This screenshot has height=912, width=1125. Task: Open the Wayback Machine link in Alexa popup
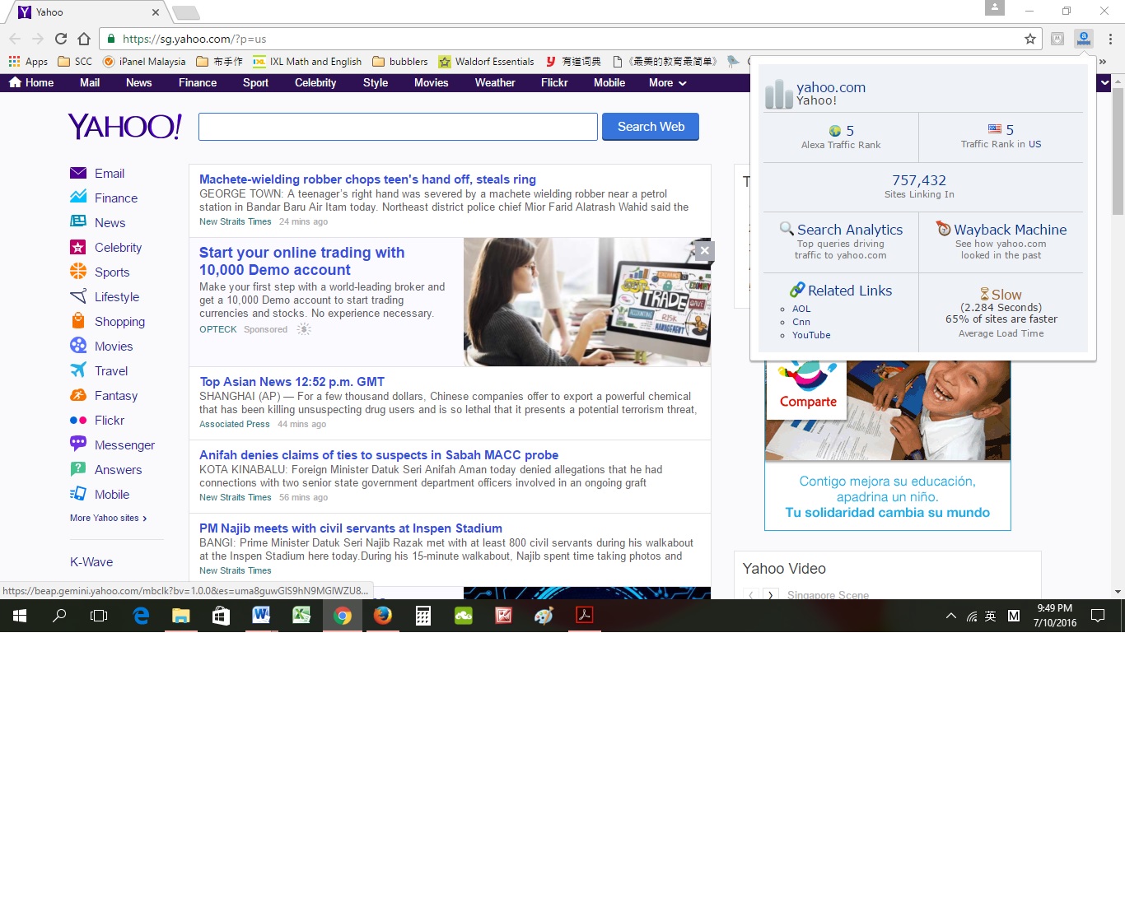pyautogui.click(x=1010, y=230)
